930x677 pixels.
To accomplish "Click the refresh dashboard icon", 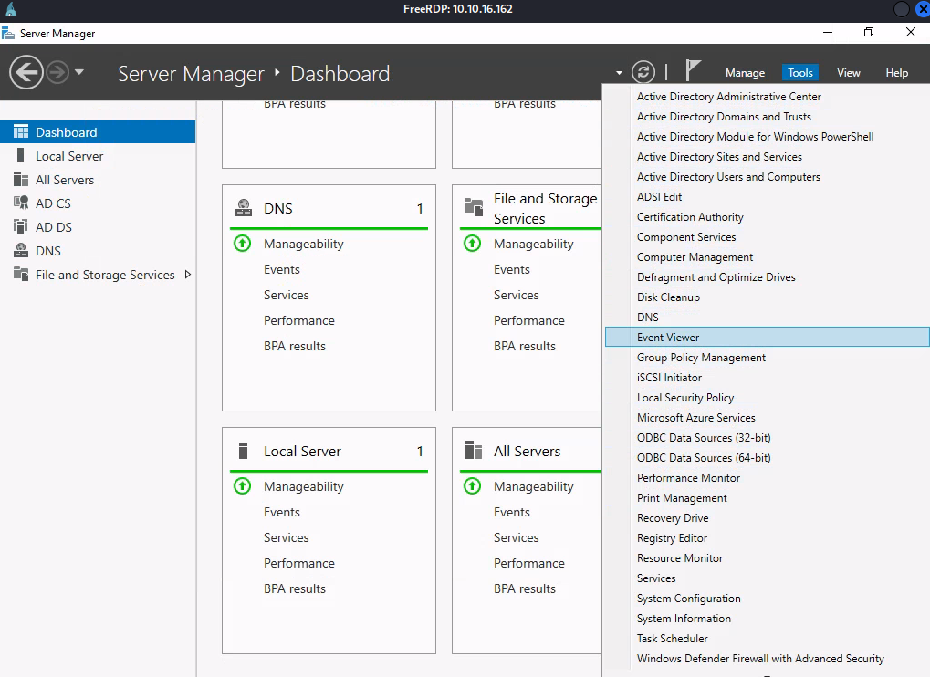I will click(643, 72).
